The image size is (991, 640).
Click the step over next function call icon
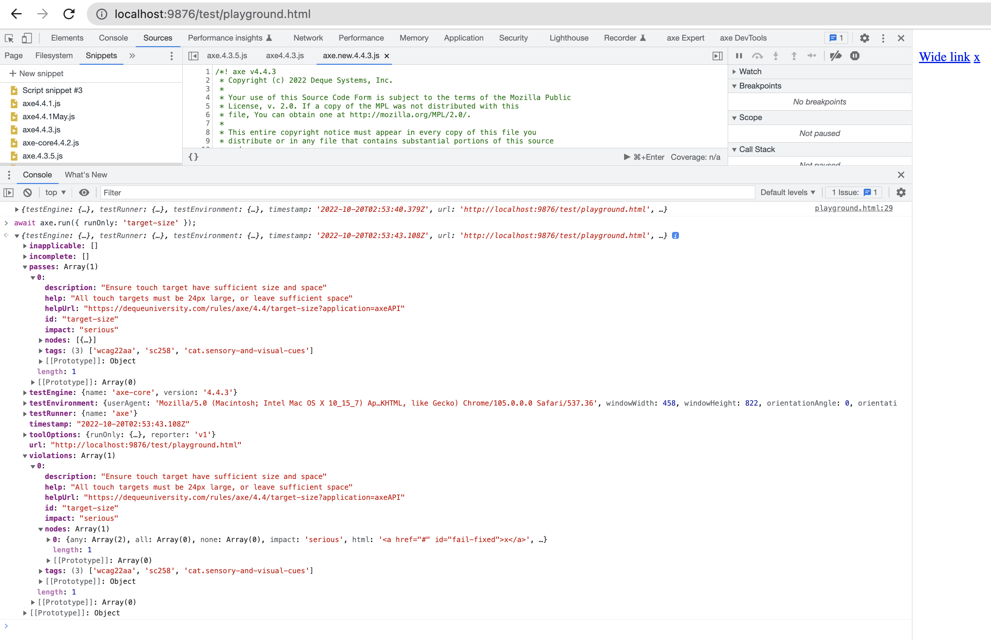pos(758,56)
